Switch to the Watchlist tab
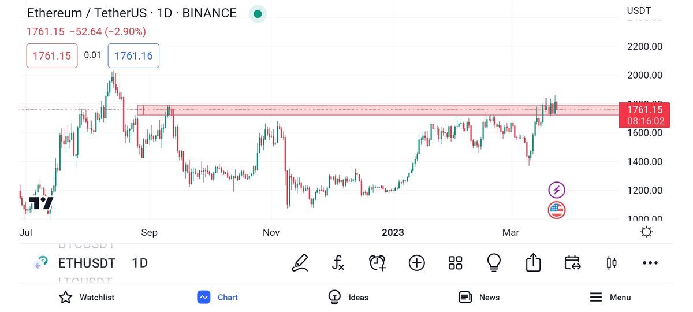 point(87,298)
